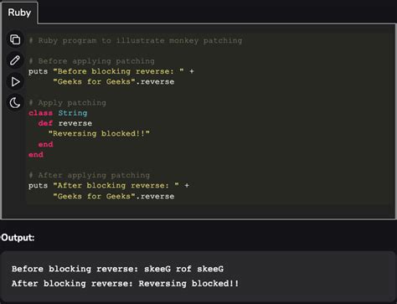Click the outer "end" closing class String
Screen dimensions: 397x304
coord(36,155)
